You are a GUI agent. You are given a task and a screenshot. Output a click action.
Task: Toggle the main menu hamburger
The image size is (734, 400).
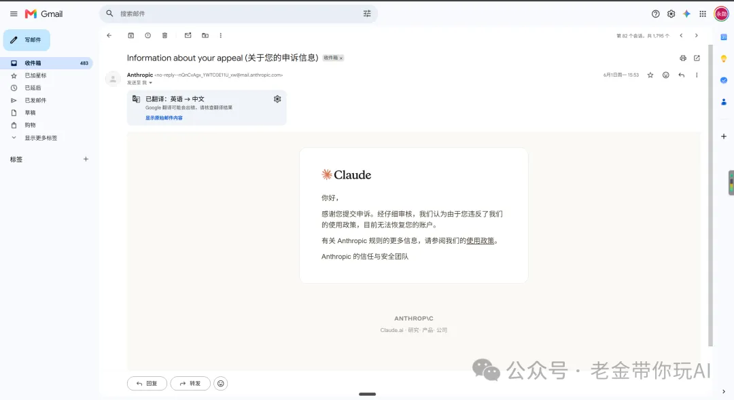coord(14,14)
